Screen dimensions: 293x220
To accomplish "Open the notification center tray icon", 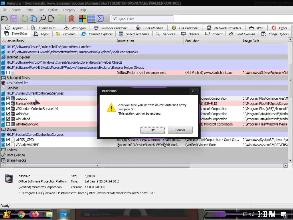I will pyautogui.click(x=284, y=215).
